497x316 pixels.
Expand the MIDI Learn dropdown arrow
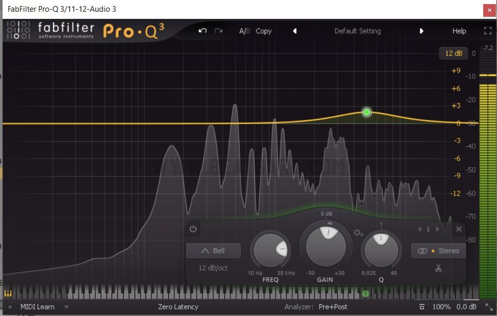pyautogui.click(x=66, y=307)
